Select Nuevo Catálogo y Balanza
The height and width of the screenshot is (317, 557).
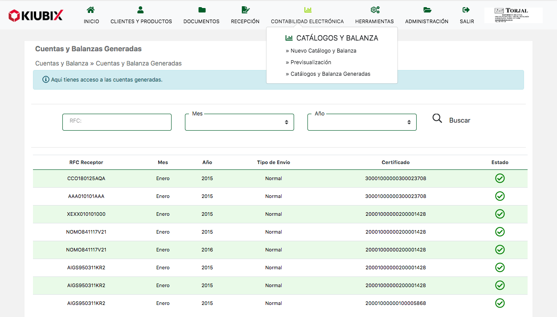click(x=323, y=51)
